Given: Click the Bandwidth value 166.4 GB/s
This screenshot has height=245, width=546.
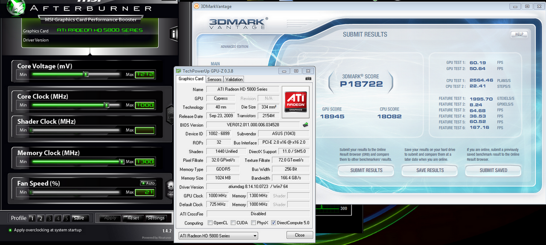Looking at the screenshot, I should click(291, 178).
